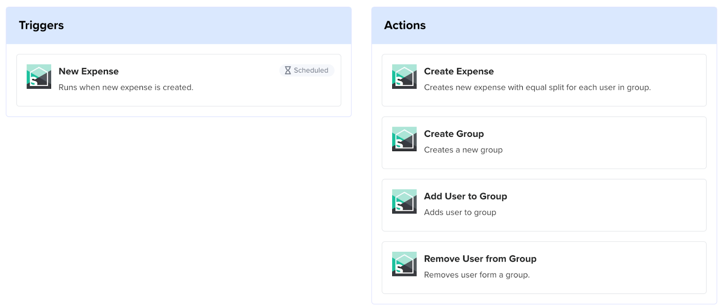723x305 pixels.
Task: Click the "Removes user form a group." description
Action: 477,275
